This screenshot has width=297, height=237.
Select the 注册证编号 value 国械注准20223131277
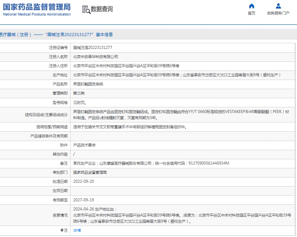tap(93, 47)
